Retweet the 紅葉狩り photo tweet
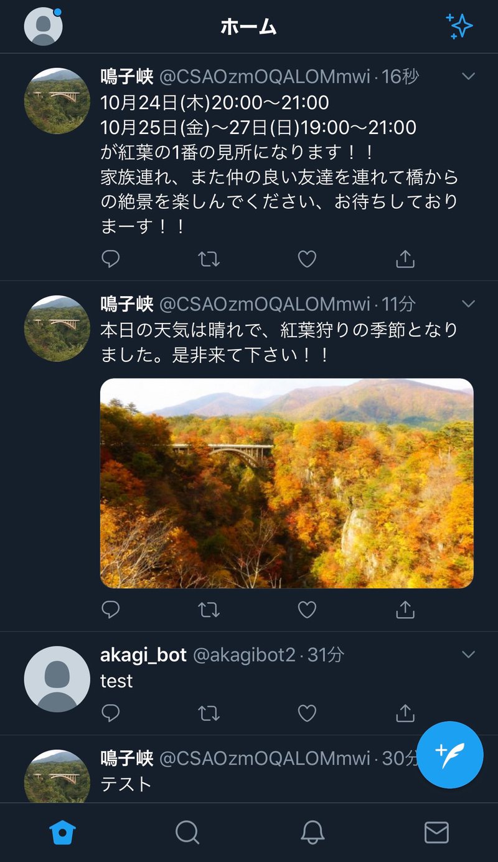Viewport: 498px width, 862px height. (209, 610)
